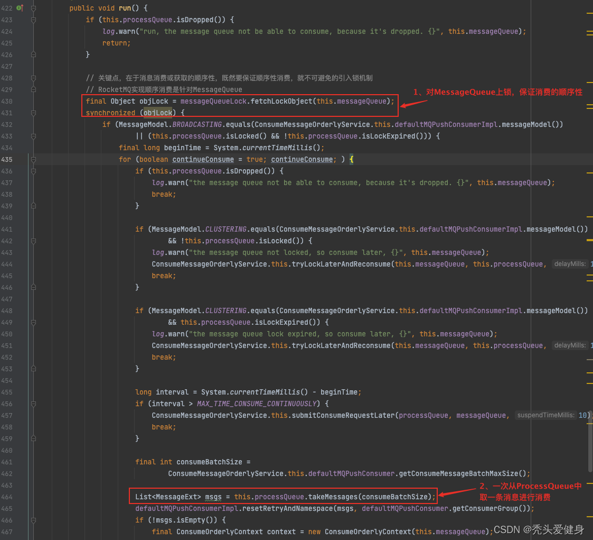Fold the msgs.isEmpty block at line 466

34,520
